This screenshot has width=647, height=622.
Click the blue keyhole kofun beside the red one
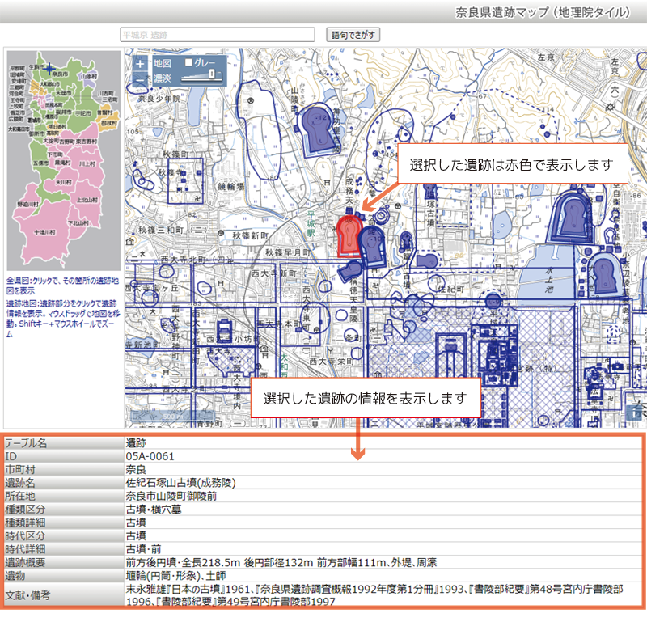pos(372,248)
